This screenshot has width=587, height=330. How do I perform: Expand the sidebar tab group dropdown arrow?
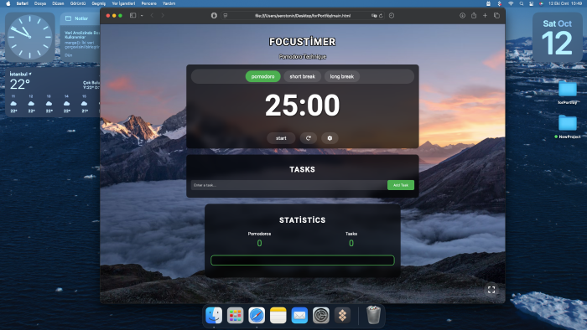click(x=142, y=16)
